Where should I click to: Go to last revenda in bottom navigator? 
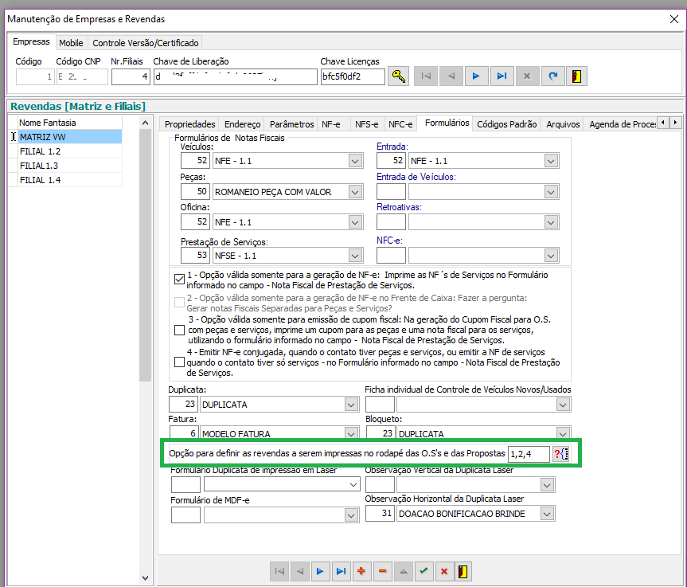(341, 571)
